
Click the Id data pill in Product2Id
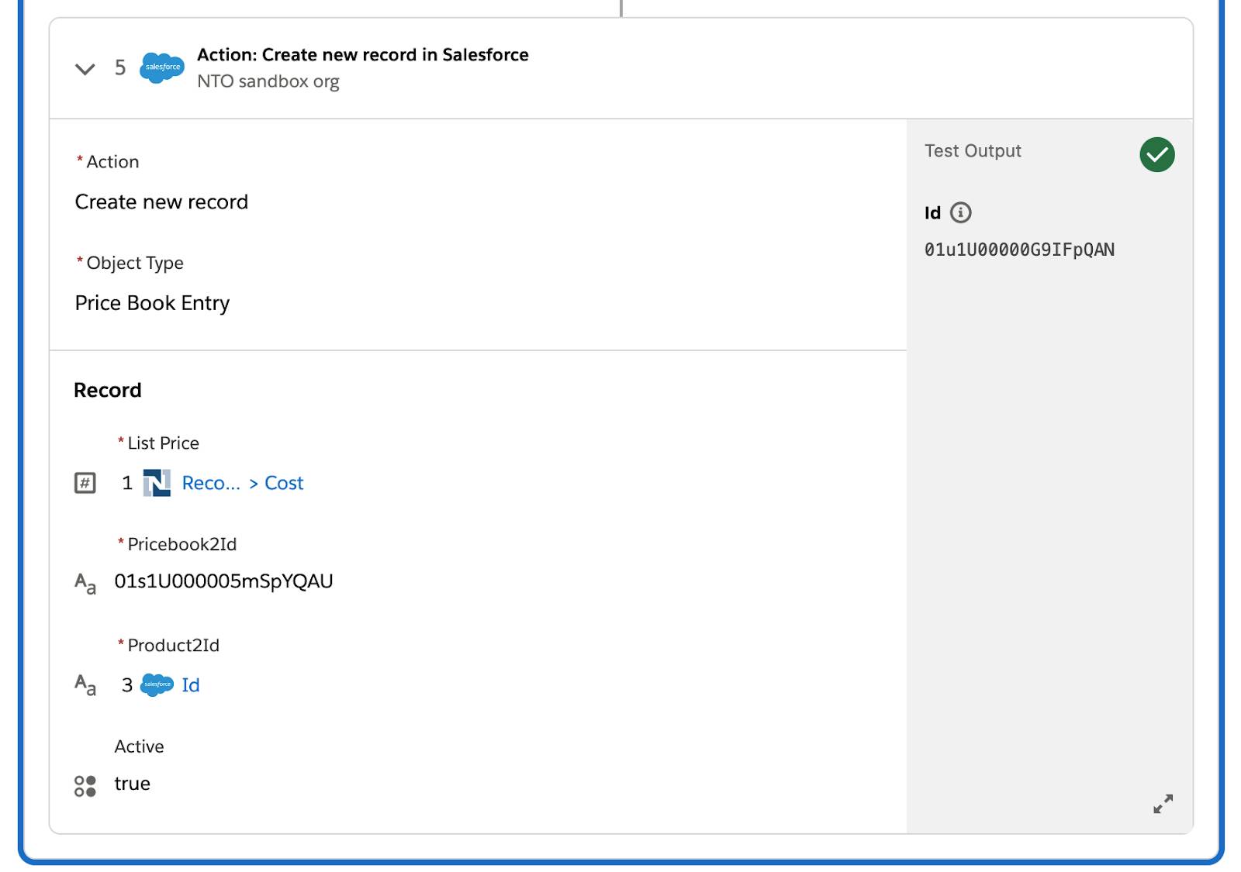point(191,685)
